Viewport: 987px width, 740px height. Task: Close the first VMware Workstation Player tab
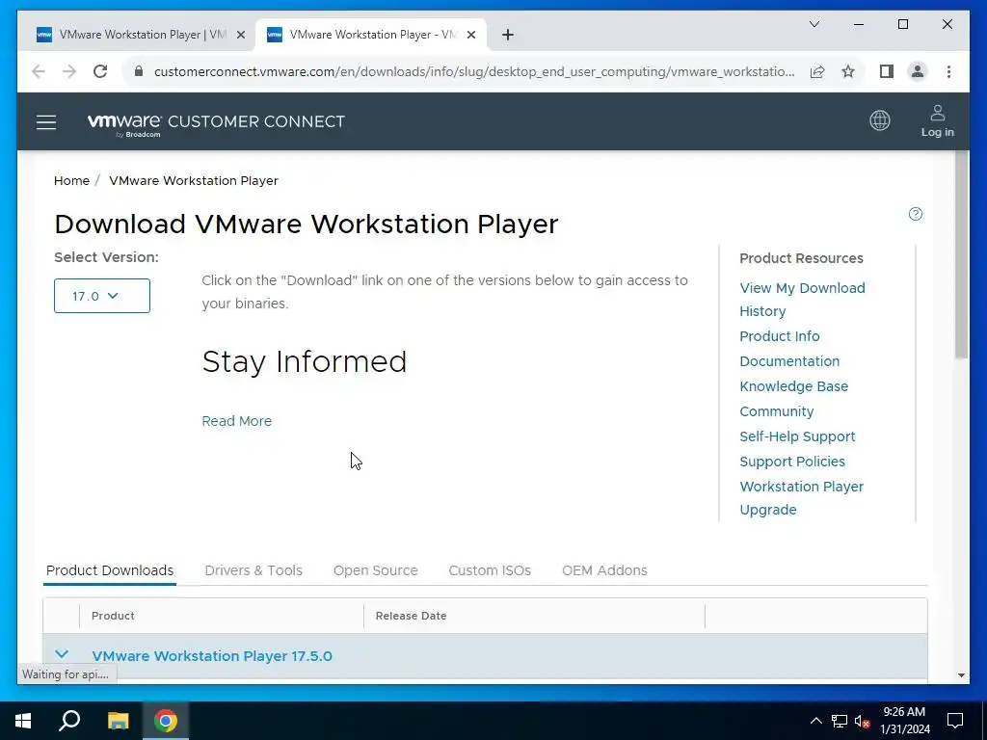pos(240,36)
